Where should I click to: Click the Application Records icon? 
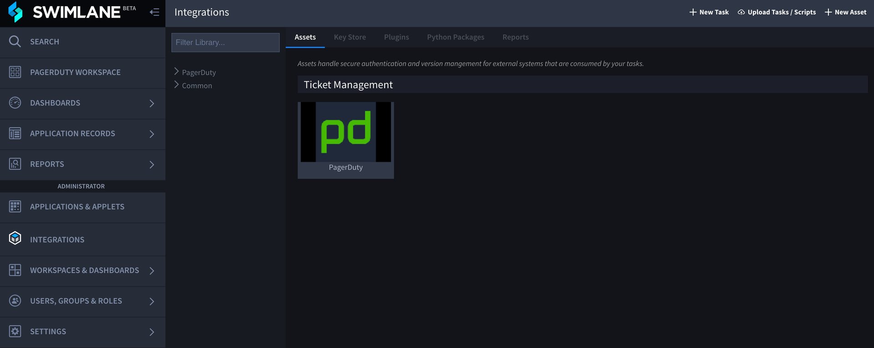point(15,134)
